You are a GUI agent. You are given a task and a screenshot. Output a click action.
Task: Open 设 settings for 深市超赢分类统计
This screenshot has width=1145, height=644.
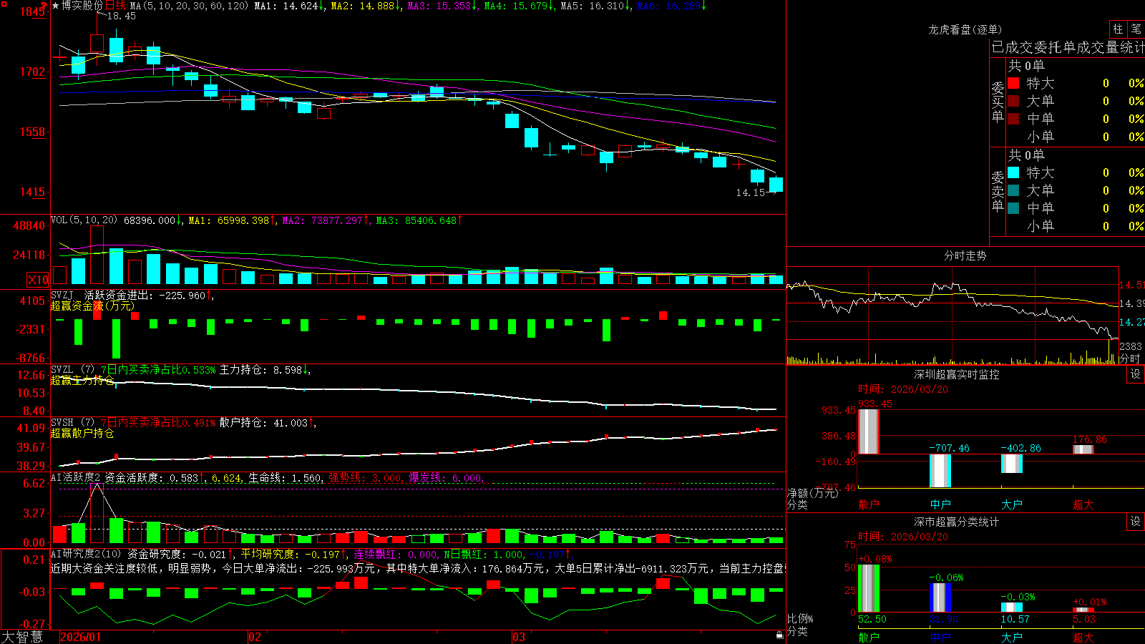(x=1136, y=522)
